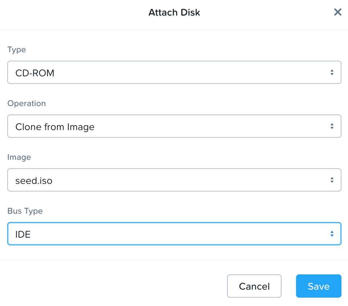The width and height of the screenshot is (348, 306).
Task: Click the Operation field label
Action: [27, 104]
